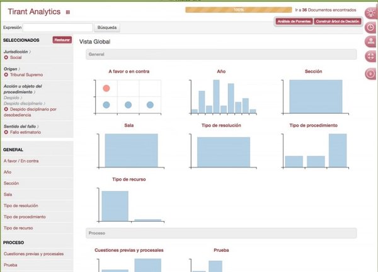Image resolution: width=378 pixels, height=272 pixels.
Task: Open Tipo de resolución in the sidebar
Action: 21,205
